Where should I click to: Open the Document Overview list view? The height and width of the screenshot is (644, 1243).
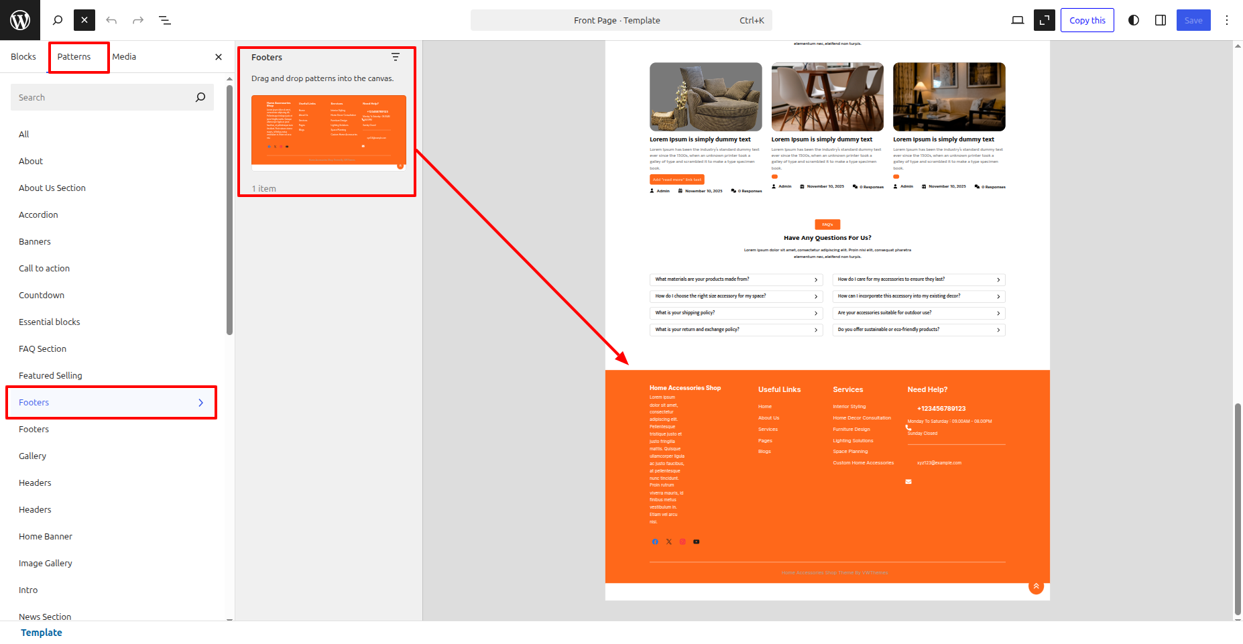coord(165,20)
